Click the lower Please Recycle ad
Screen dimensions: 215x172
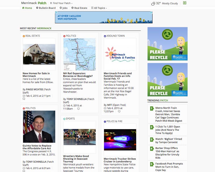pyautogui.click(x=168, y=80)
